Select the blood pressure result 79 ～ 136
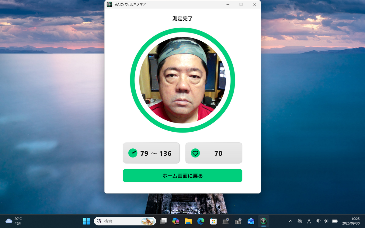This screenshot has height=228, width=365. [x=151, y=153]
